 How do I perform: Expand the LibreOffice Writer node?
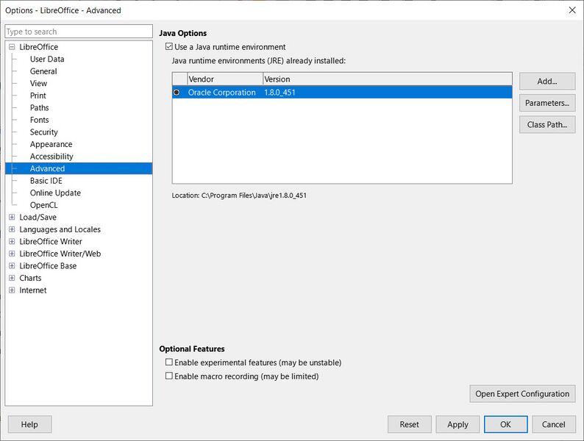pos(12,242)
